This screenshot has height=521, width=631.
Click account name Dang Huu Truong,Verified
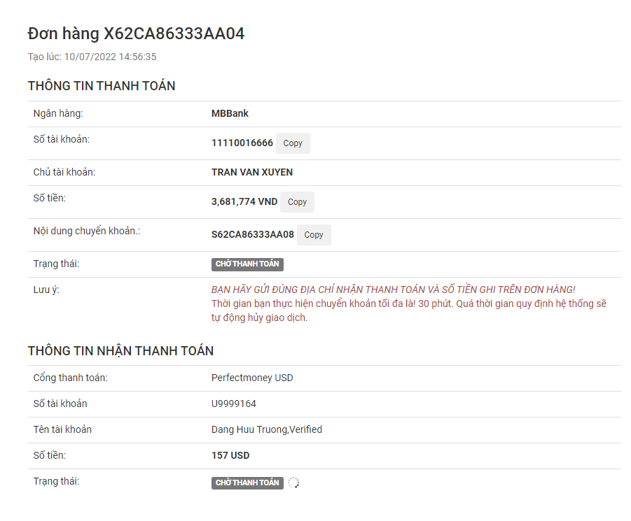266,429
